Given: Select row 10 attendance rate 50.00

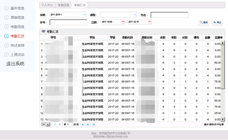Looking at the screenshot, I should (x=217, y=101).
